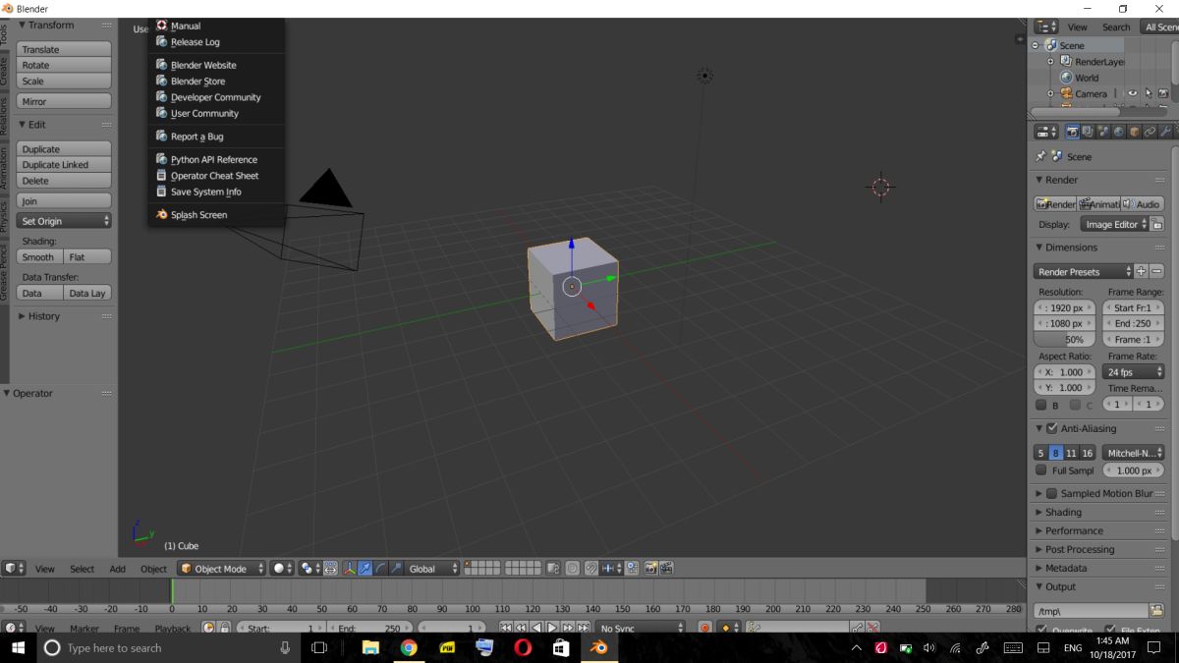The image size is (1179, 663).
Task: Open Manual from the Help menu
Action: tap(216, 26)
